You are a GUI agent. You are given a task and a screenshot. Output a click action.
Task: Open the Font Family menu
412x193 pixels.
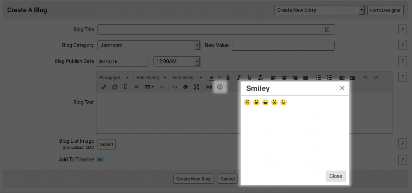click(x=151, y=78)
